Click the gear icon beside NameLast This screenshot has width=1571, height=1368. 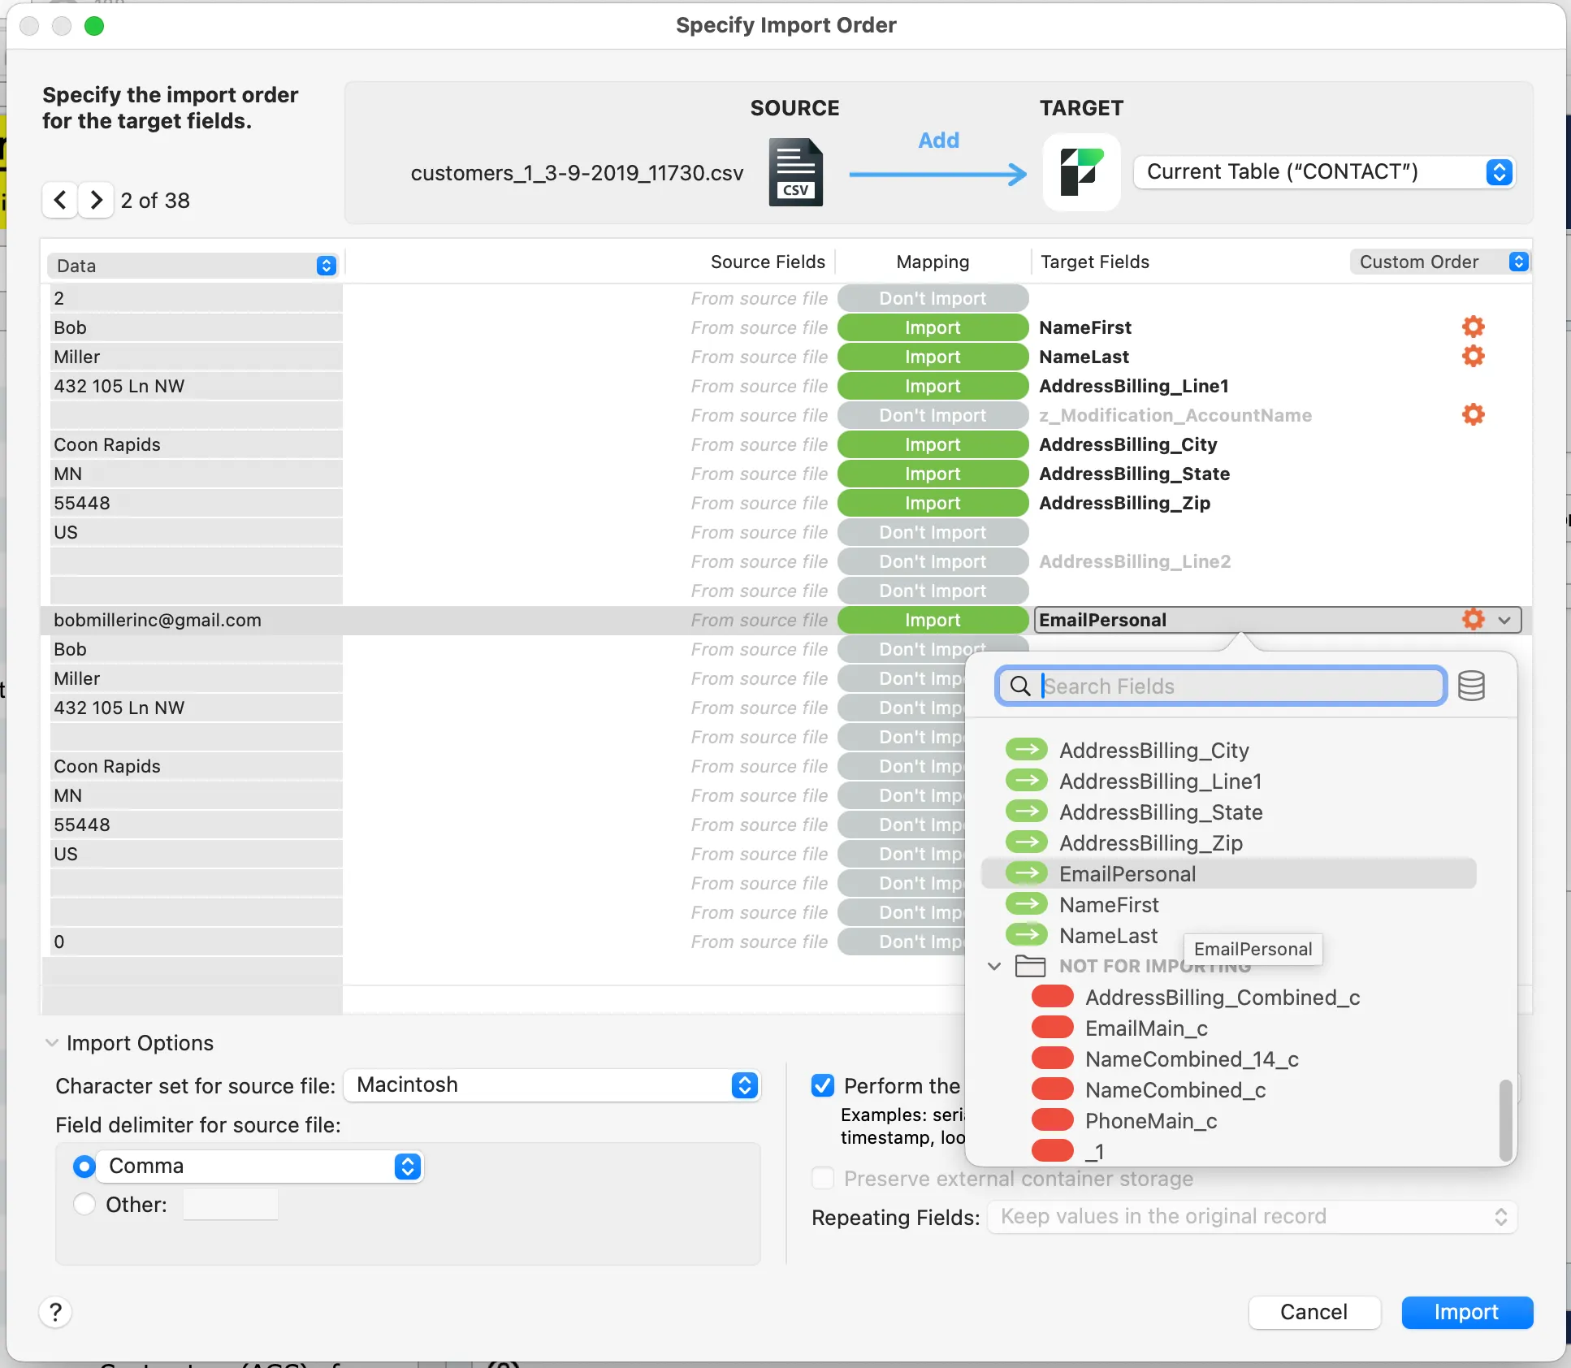[1473, 357]
